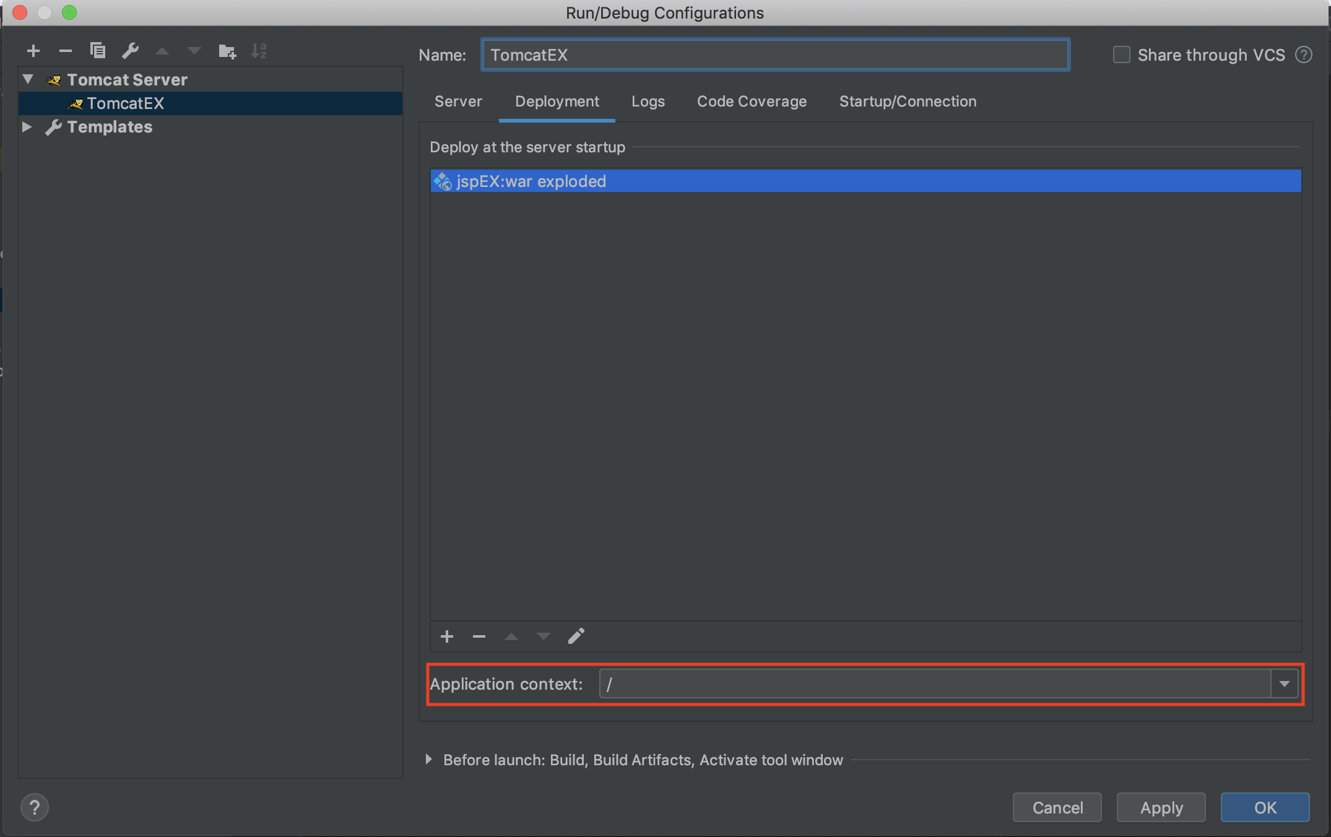Click the Apply button

click(x=1161, y=807)
